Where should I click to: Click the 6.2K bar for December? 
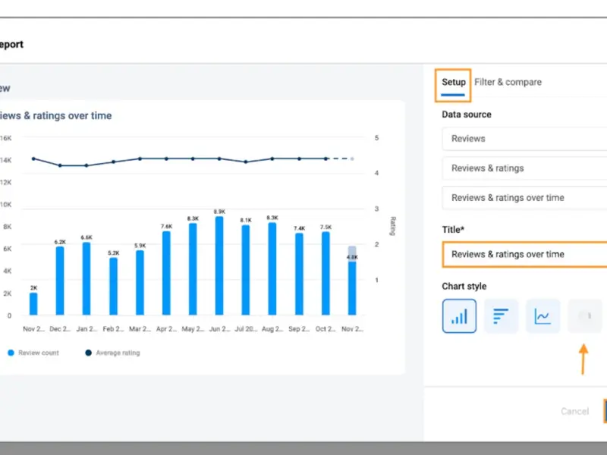60,281
